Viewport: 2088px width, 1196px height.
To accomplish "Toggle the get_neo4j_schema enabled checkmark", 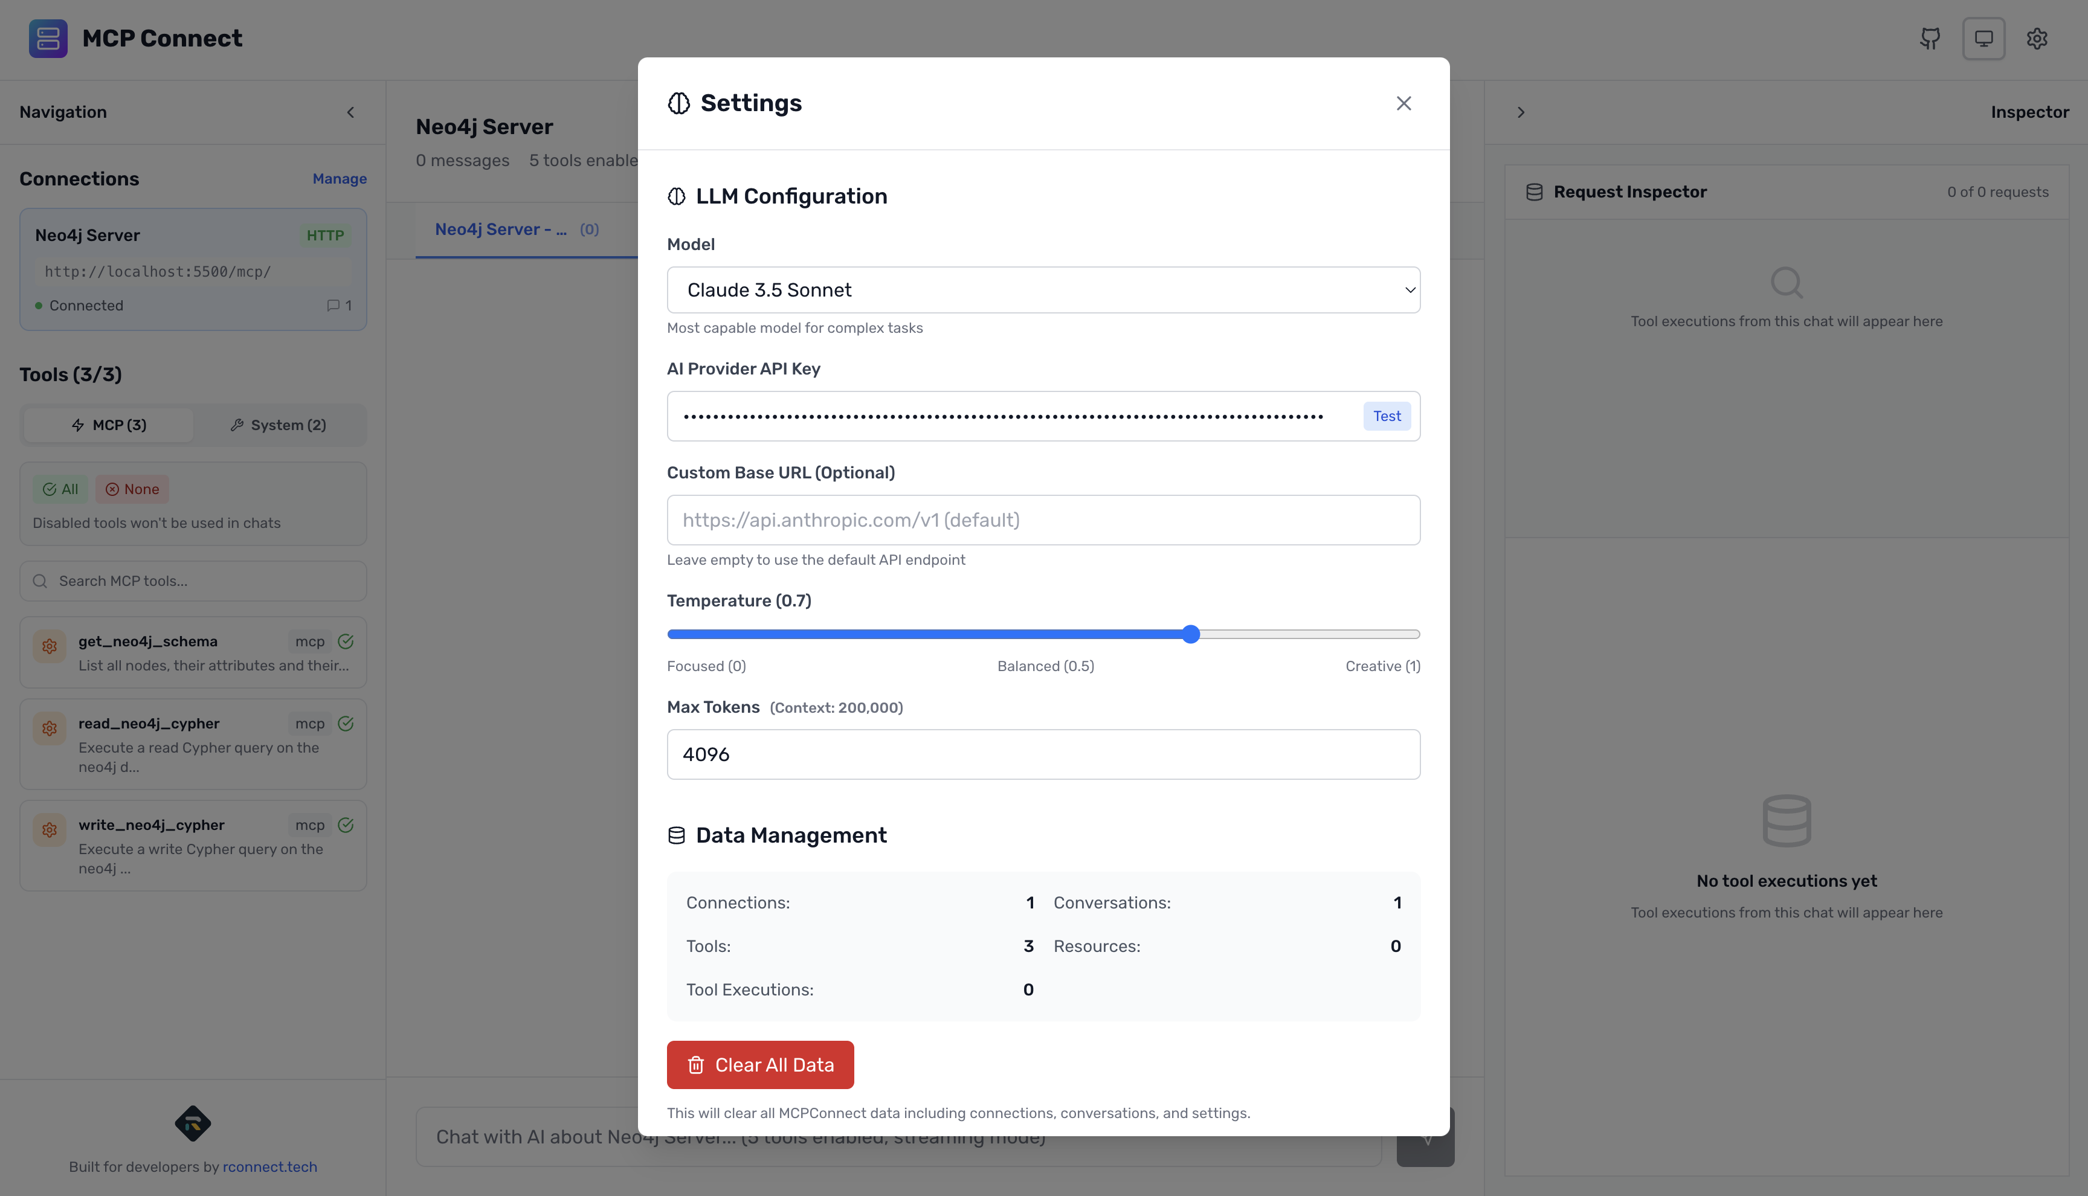I will coord(346,641).
